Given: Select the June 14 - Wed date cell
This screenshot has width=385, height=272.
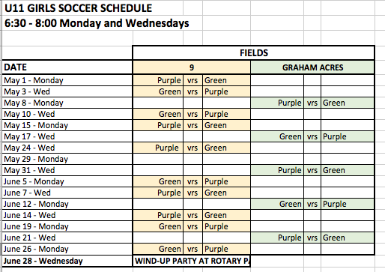Looking at the screenshot, I should pos(67,215).
